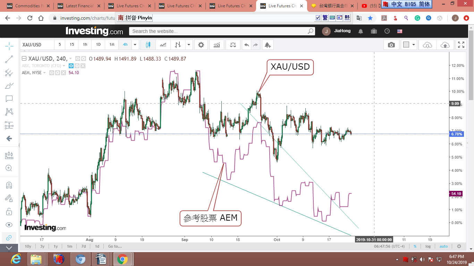Open the US flag language selector
This screenshot has width=474, height=266.
(400, 31)
